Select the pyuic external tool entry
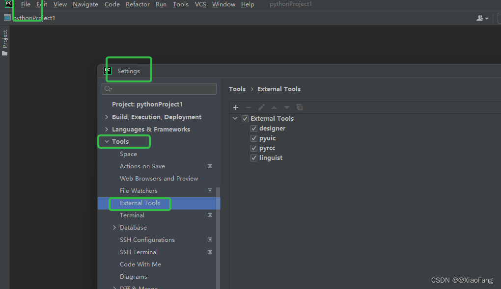This screenshot has height=289, width=501. (x=267, y=138)
